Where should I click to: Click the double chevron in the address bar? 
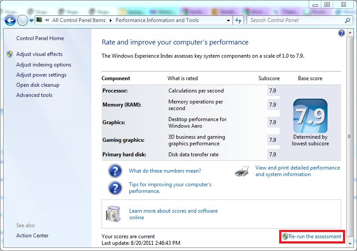coord(47,20)
